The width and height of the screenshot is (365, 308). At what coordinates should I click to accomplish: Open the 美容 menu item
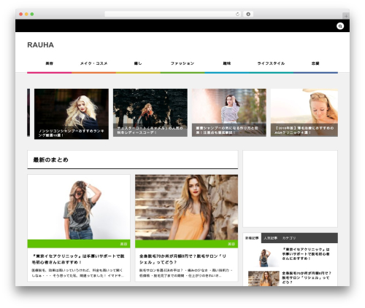50,63
